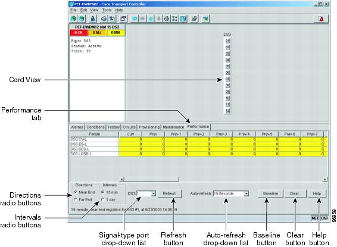
Task: Click the table scrollbar's left arrow
Action: coord(121,179)
